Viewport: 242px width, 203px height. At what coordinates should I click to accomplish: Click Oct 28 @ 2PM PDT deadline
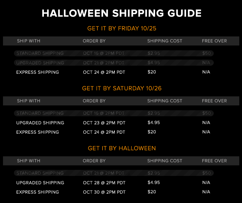coord(104,183)
